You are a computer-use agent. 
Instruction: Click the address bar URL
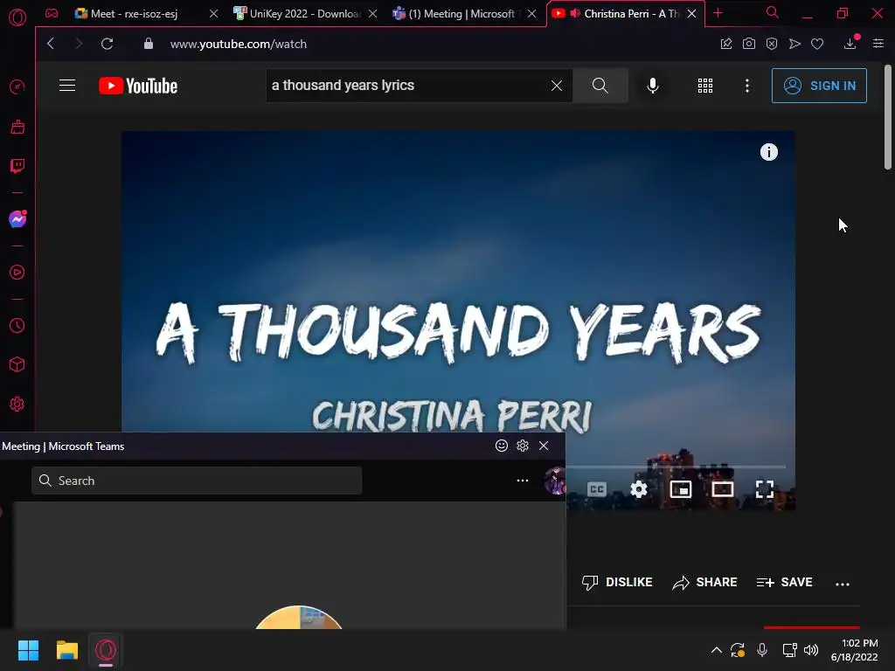click(x=238, y=44)
